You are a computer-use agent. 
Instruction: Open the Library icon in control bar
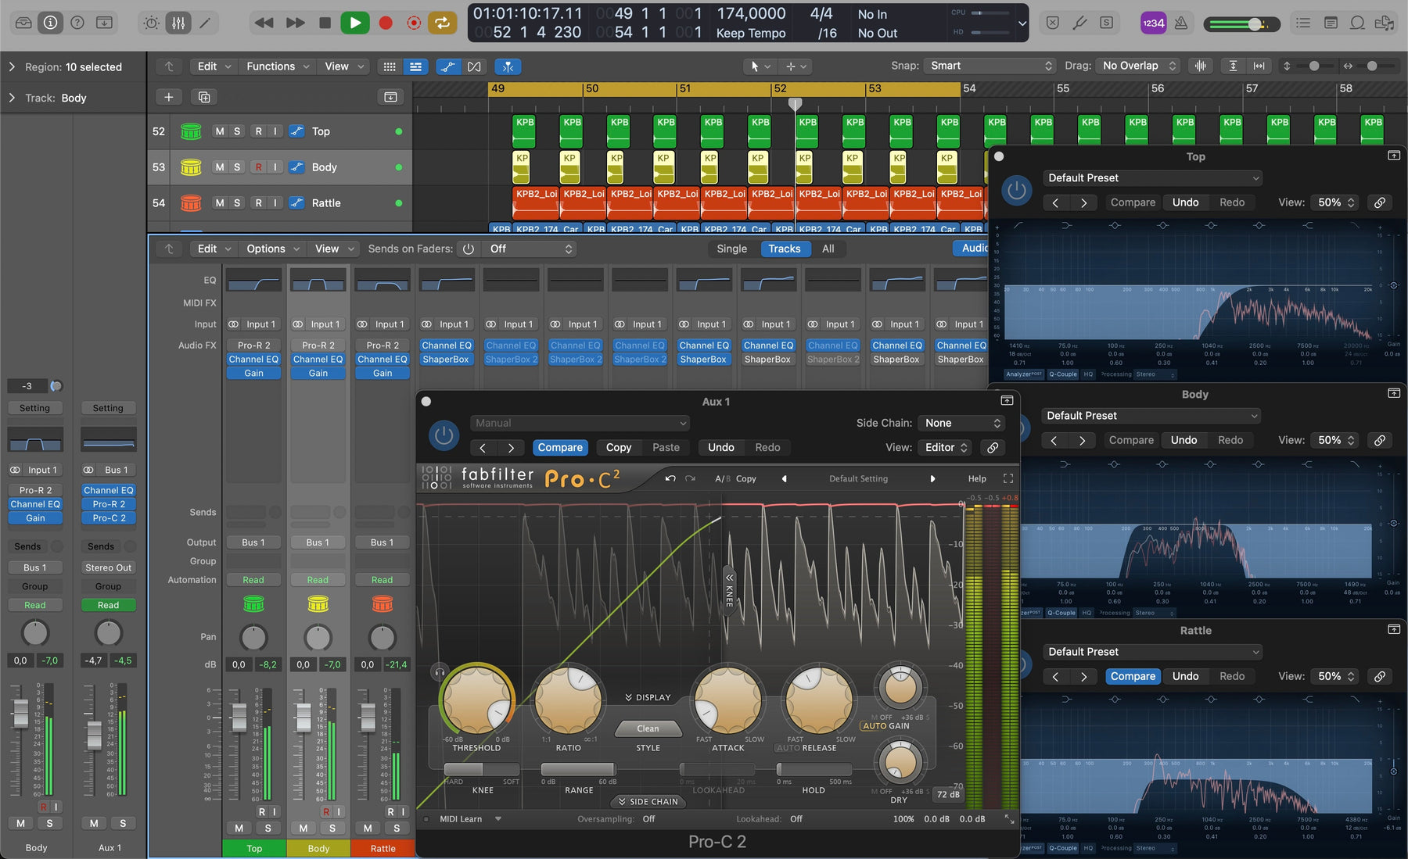[24, 23]
